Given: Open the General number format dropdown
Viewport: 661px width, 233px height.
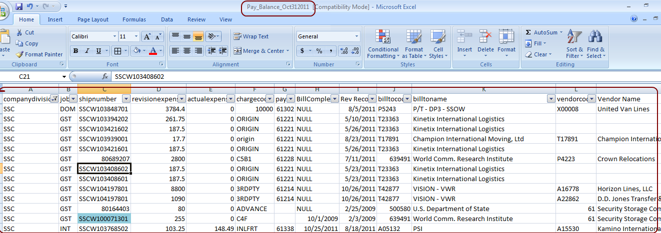Looking at the screenshot, I should (x=356, y=36).
